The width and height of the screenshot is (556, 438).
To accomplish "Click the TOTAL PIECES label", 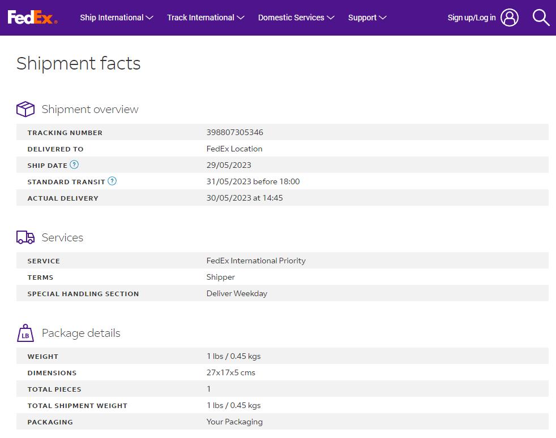I will click(54, 389).
